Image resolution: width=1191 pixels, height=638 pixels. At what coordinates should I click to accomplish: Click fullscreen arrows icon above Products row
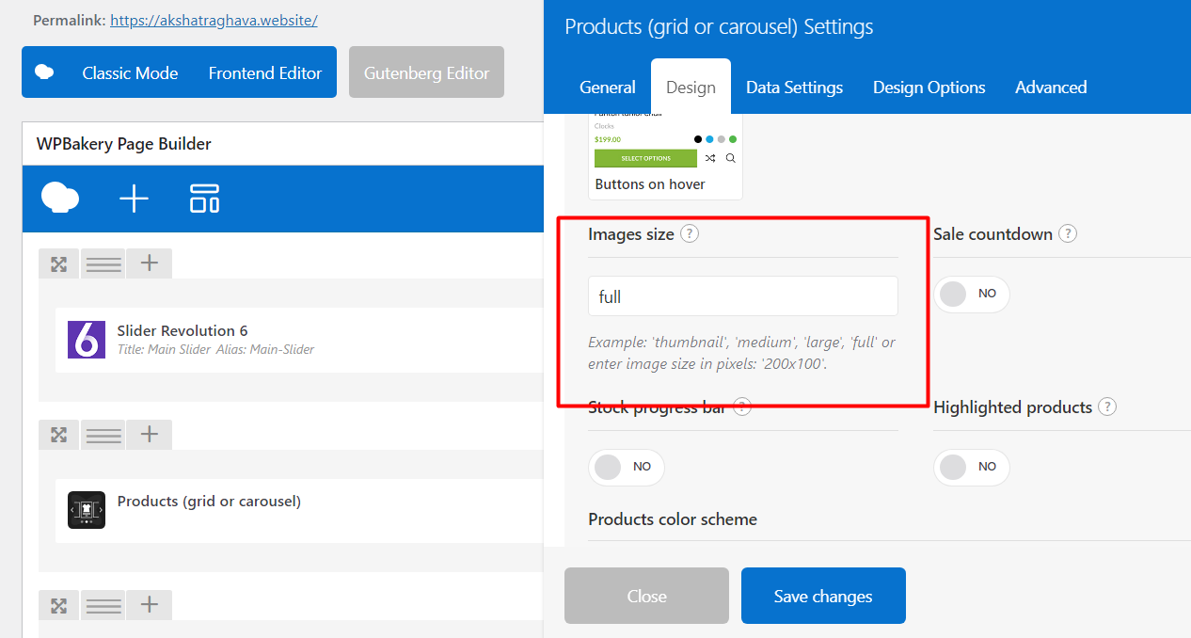click(x=59, y=435)
